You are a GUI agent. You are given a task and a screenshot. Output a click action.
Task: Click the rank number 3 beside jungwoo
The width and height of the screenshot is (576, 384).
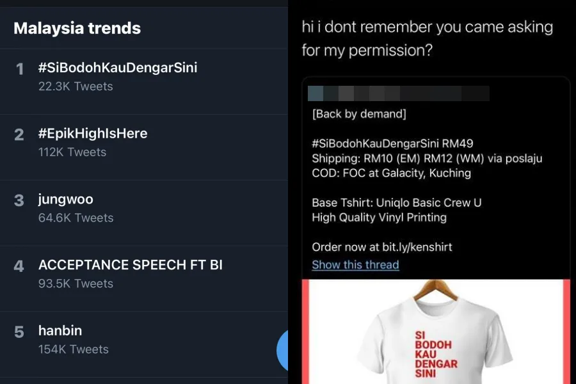coord(19,200)
